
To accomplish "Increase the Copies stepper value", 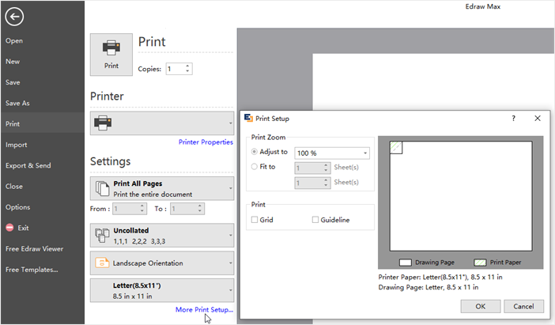I will click(x=187, y=66).
